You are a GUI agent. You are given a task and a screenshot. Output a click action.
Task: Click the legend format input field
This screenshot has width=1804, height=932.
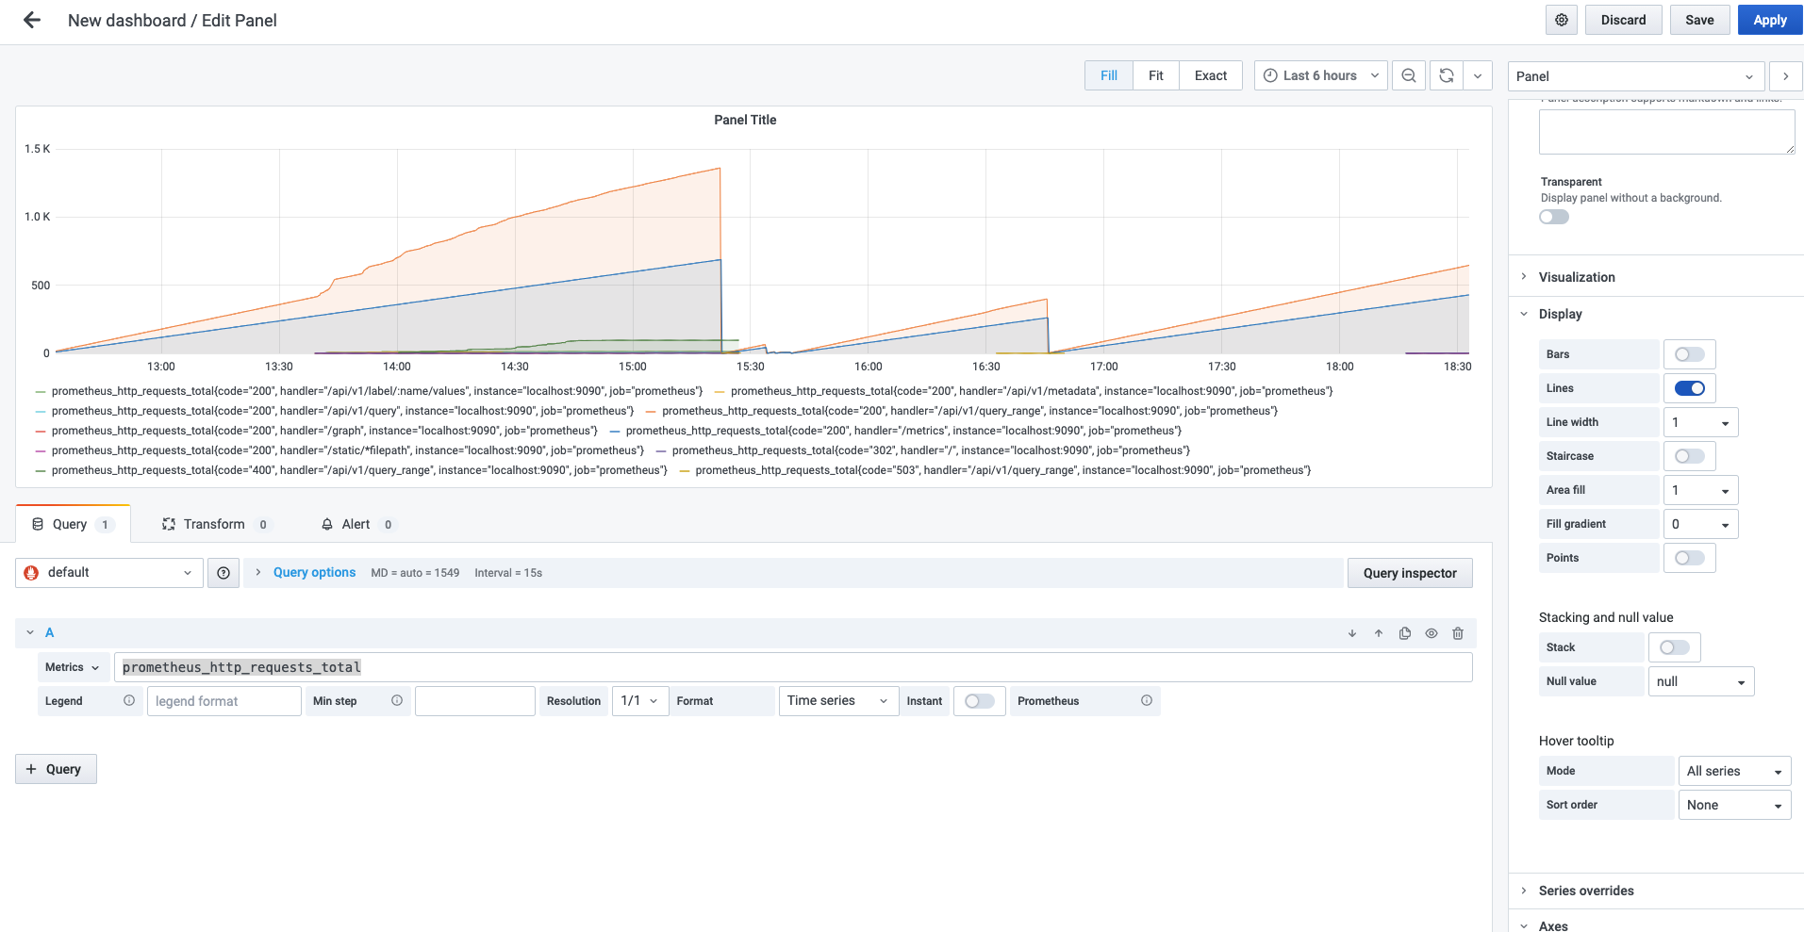223,701
